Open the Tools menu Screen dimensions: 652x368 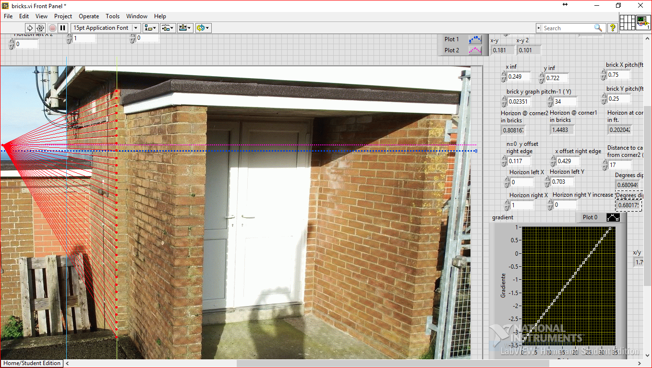coord(112,16)
